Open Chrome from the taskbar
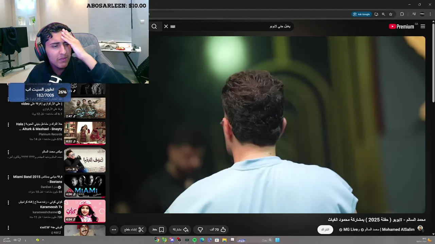This screenshot has width=435, height=244. (157, 240)
